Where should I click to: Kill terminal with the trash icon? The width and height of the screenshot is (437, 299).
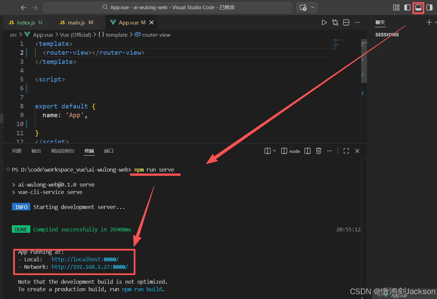(318, 151)
